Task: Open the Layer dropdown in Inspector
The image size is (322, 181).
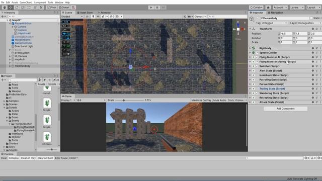Action: tap(309, 23)
